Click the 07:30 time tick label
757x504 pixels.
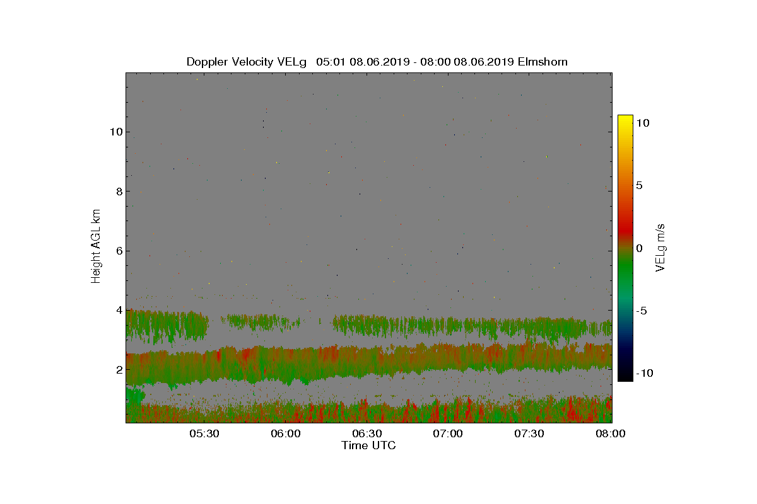point(530,433)
